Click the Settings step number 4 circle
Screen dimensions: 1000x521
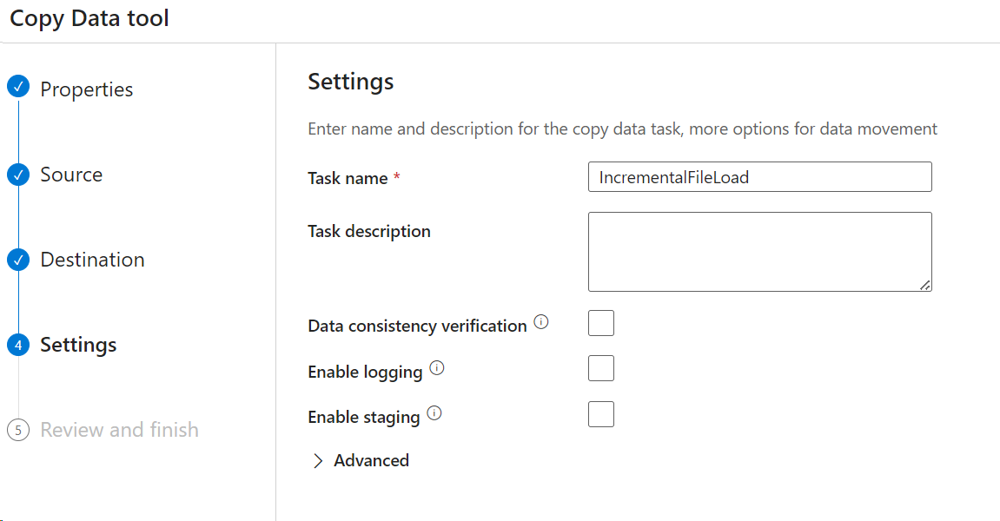[18, 345]
